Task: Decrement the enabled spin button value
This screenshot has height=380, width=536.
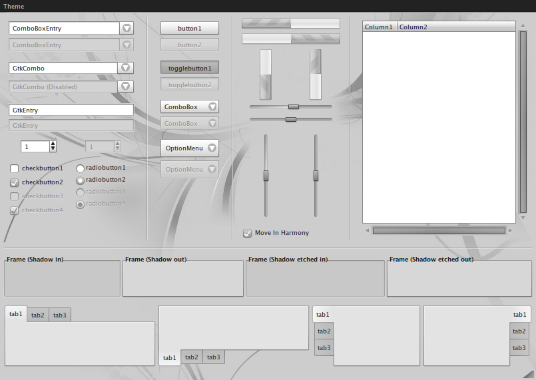Action: pos(53,149)
